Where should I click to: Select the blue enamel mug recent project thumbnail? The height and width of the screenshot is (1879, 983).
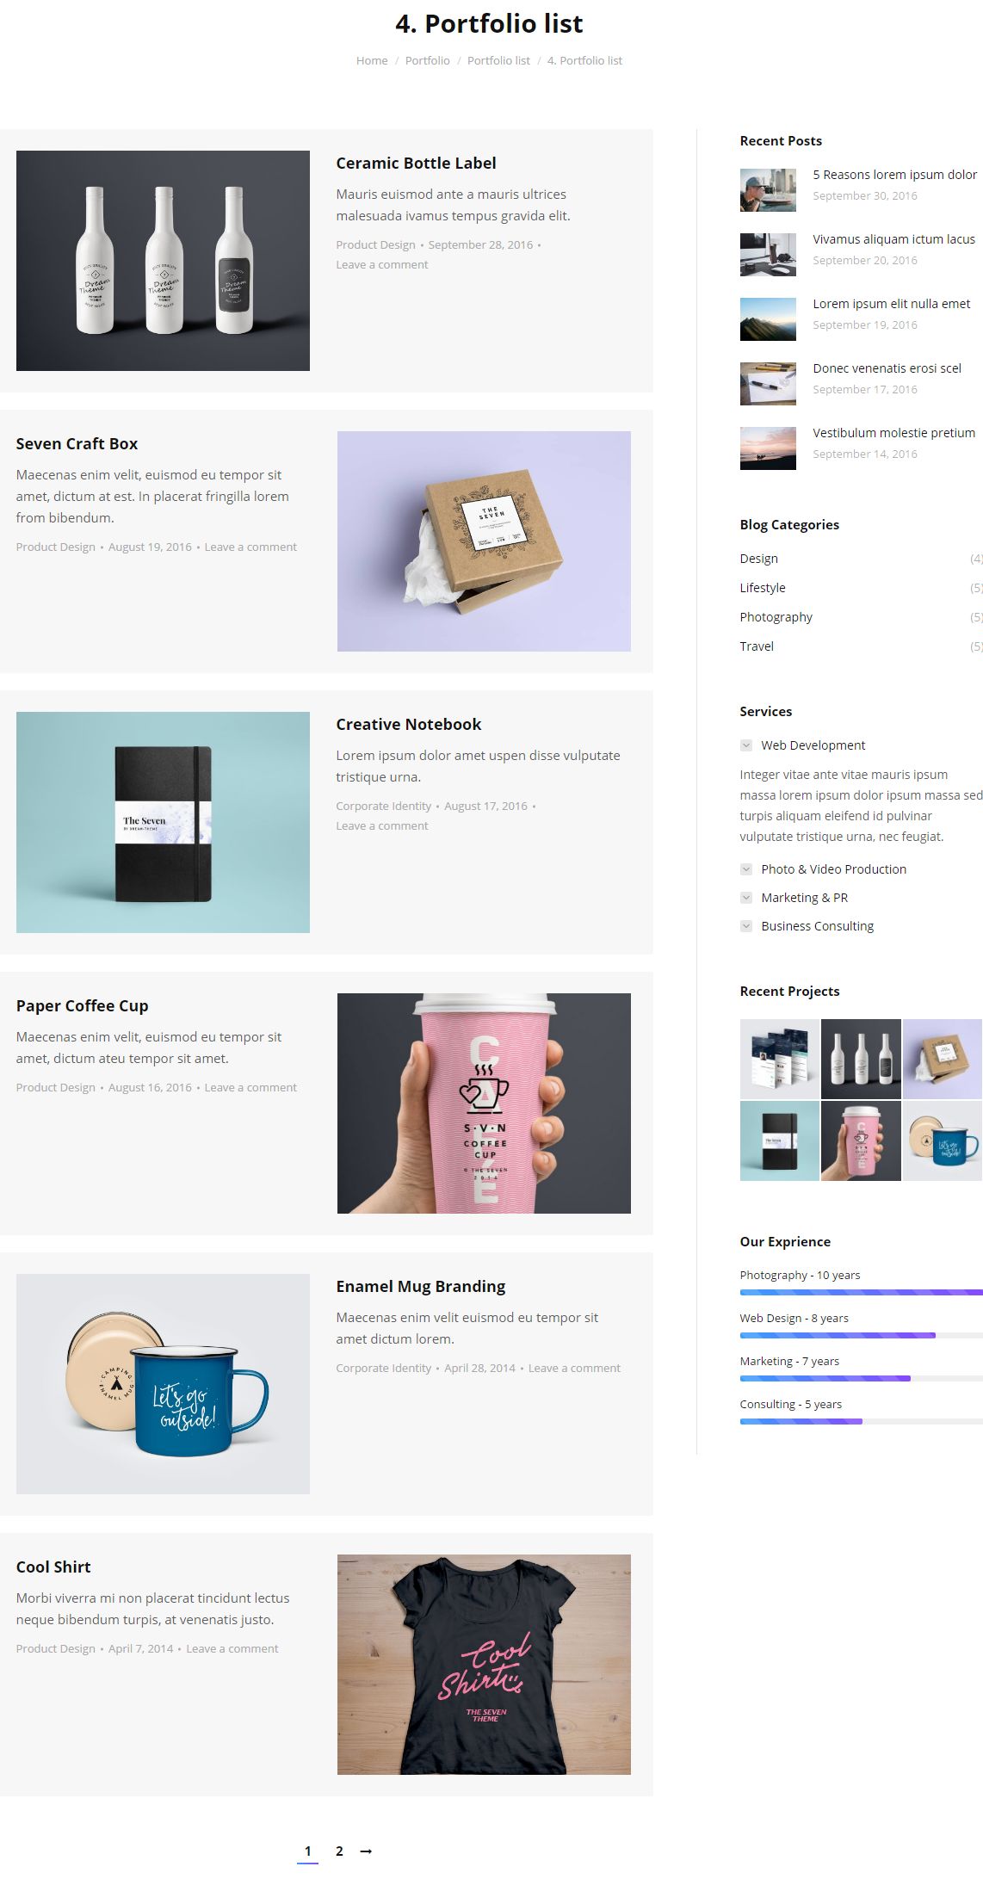pyautogui.click(x=943, y=1140)
